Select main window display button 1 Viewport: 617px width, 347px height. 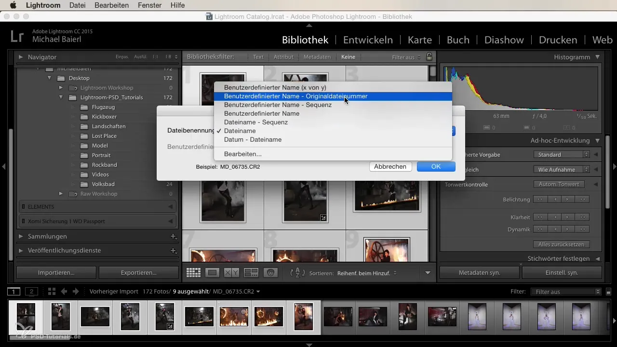pos(13,292)
